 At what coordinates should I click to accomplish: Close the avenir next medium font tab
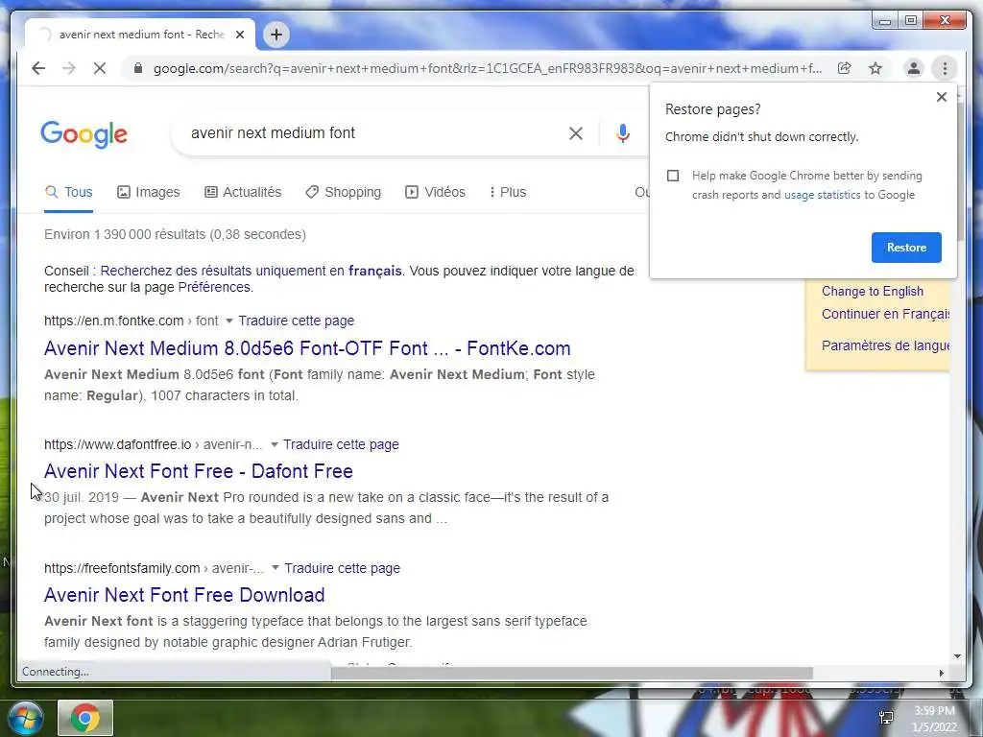[240, 35]
